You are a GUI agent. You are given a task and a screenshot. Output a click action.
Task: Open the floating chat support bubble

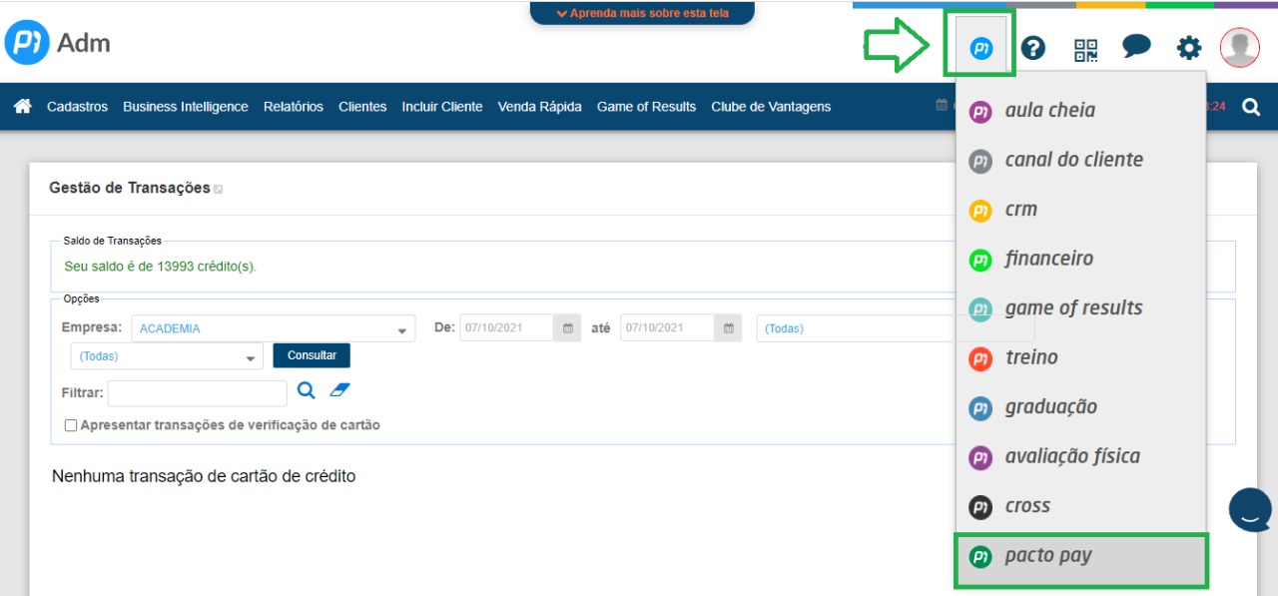pos(1249,509)
